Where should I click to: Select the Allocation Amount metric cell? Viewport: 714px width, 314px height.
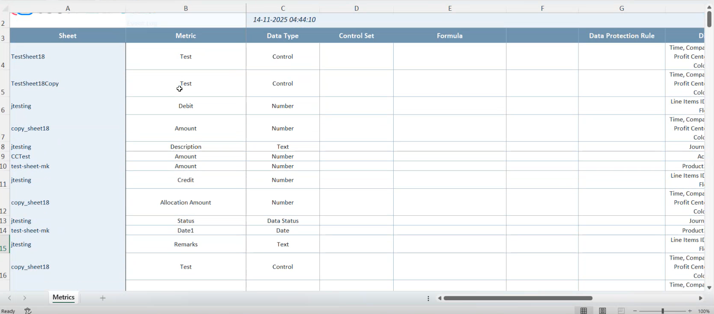(186, 202)
